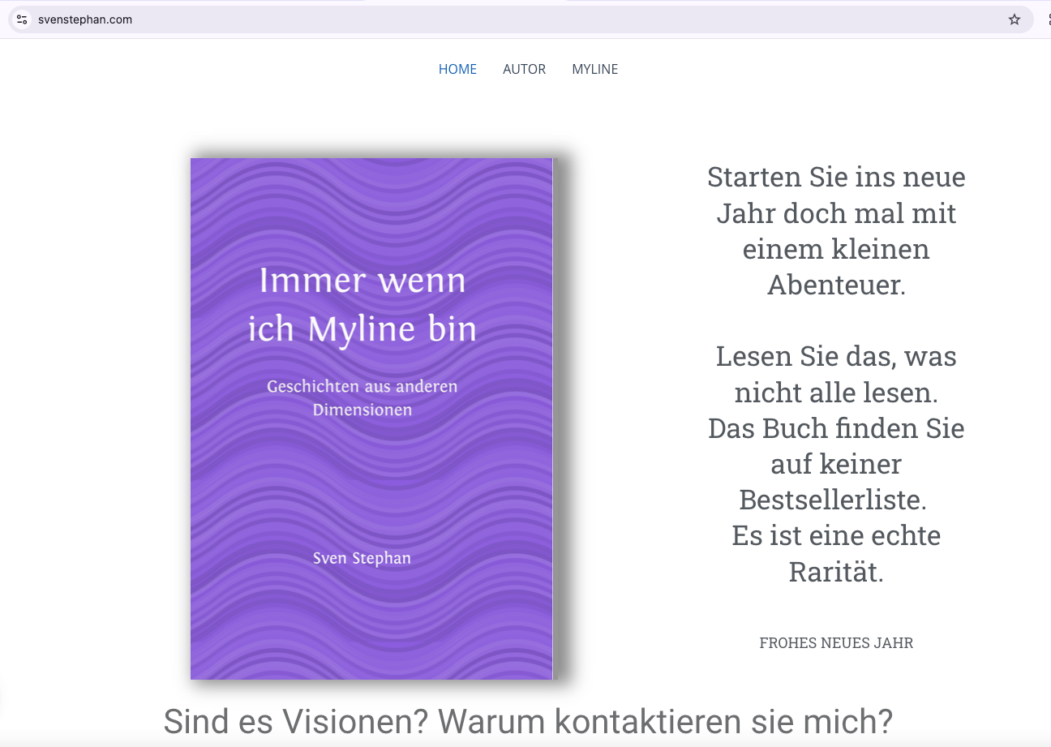Go to the HOME menu item
This screenshot has width=1051, height=747.
point(457,70)
